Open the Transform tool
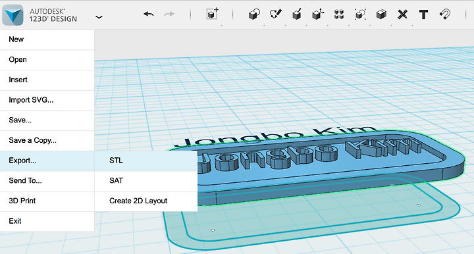Screen dimensions: 474x254 [x=213, y=14]
